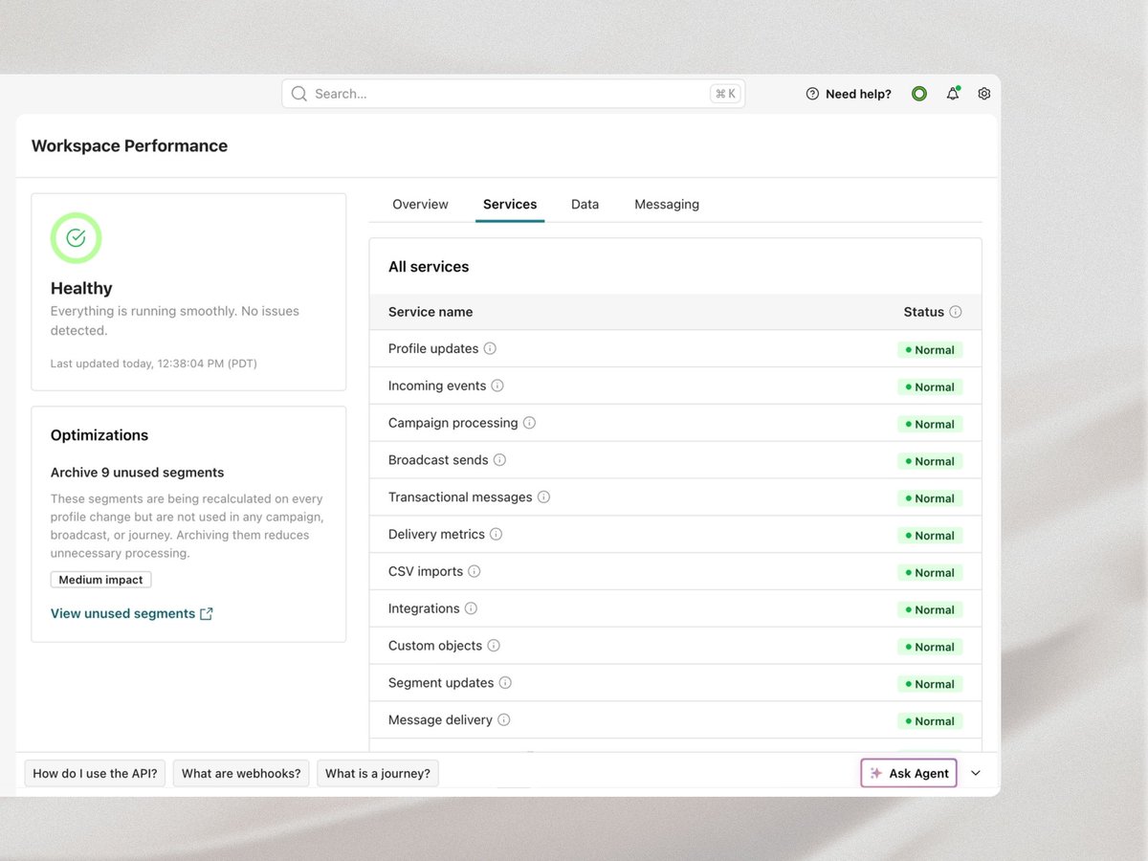The image size is (1148, 861).
Task: Click Normal status badge for Broadcast sends
Action: (930, 461)
